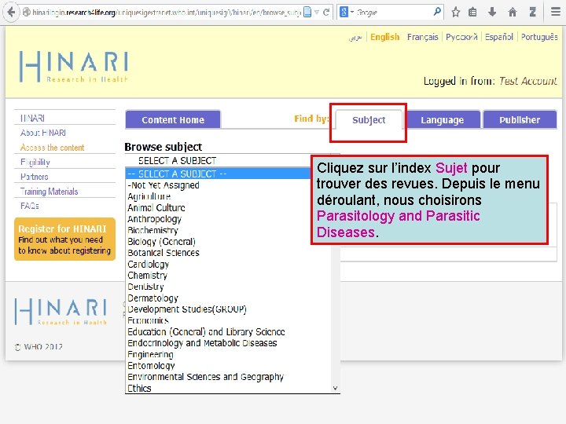The height and width of the screenshot is (424, 566).
Task: Switch site language to Español
Action: (499, 37)
